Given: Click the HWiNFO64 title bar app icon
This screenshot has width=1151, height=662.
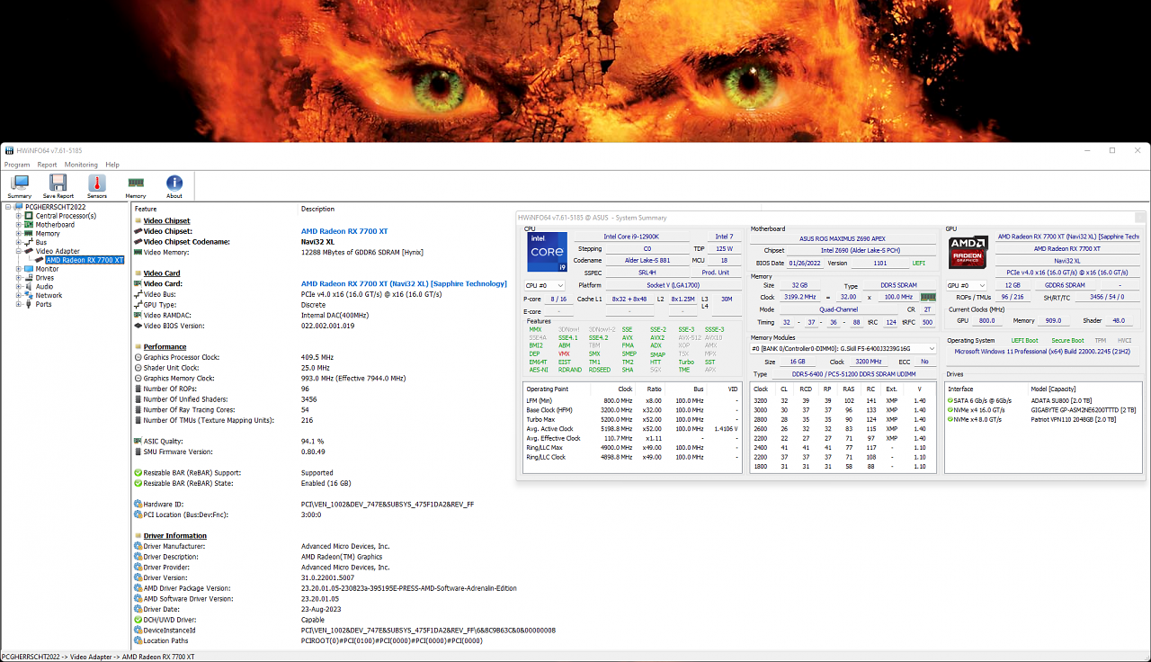Looking at the screenshot, I should point(9,150).
